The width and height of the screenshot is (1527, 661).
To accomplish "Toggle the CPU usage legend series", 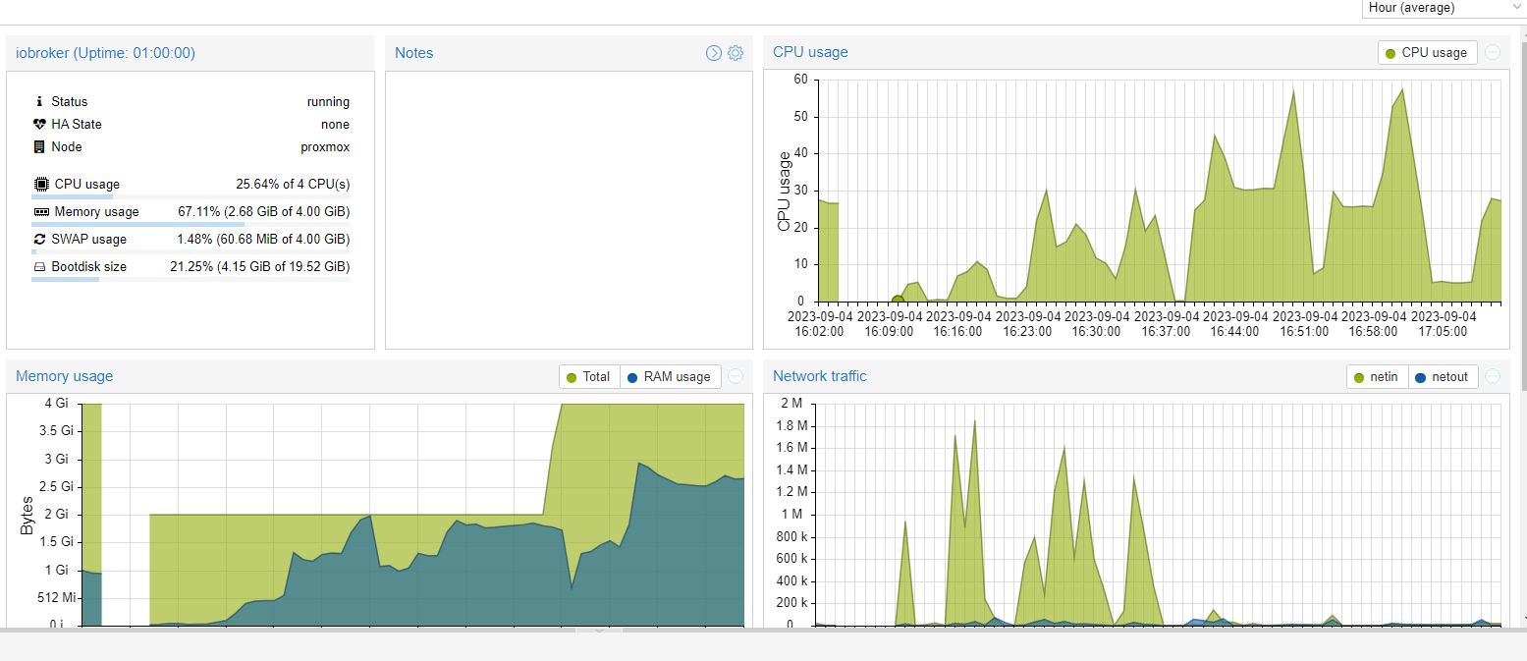I will point(1427,52).
